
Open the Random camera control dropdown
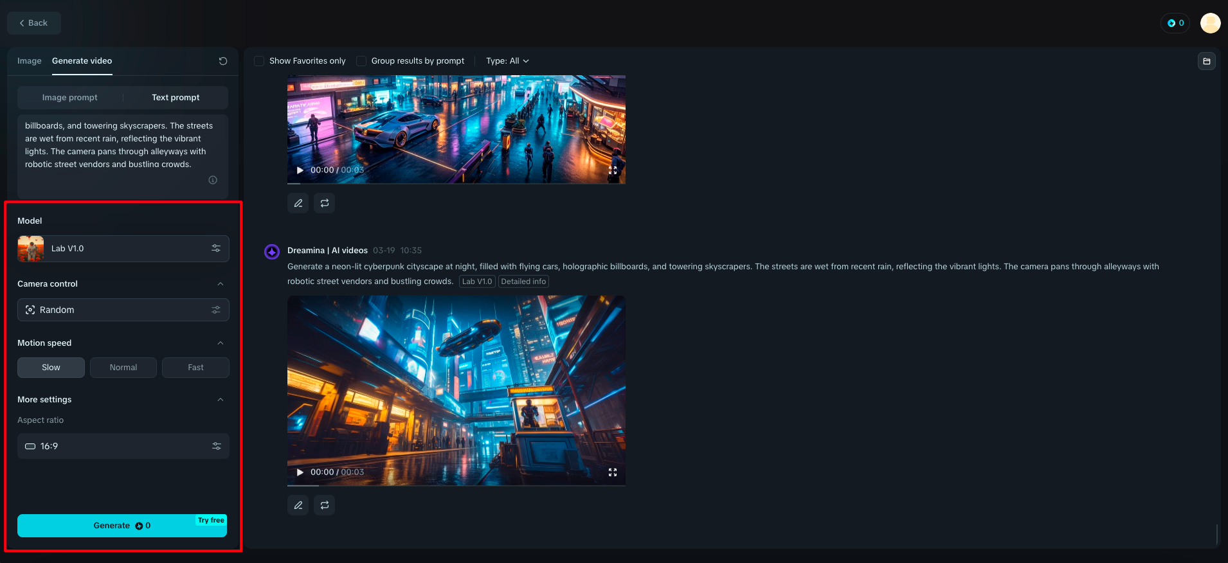[x=123, y=310]
